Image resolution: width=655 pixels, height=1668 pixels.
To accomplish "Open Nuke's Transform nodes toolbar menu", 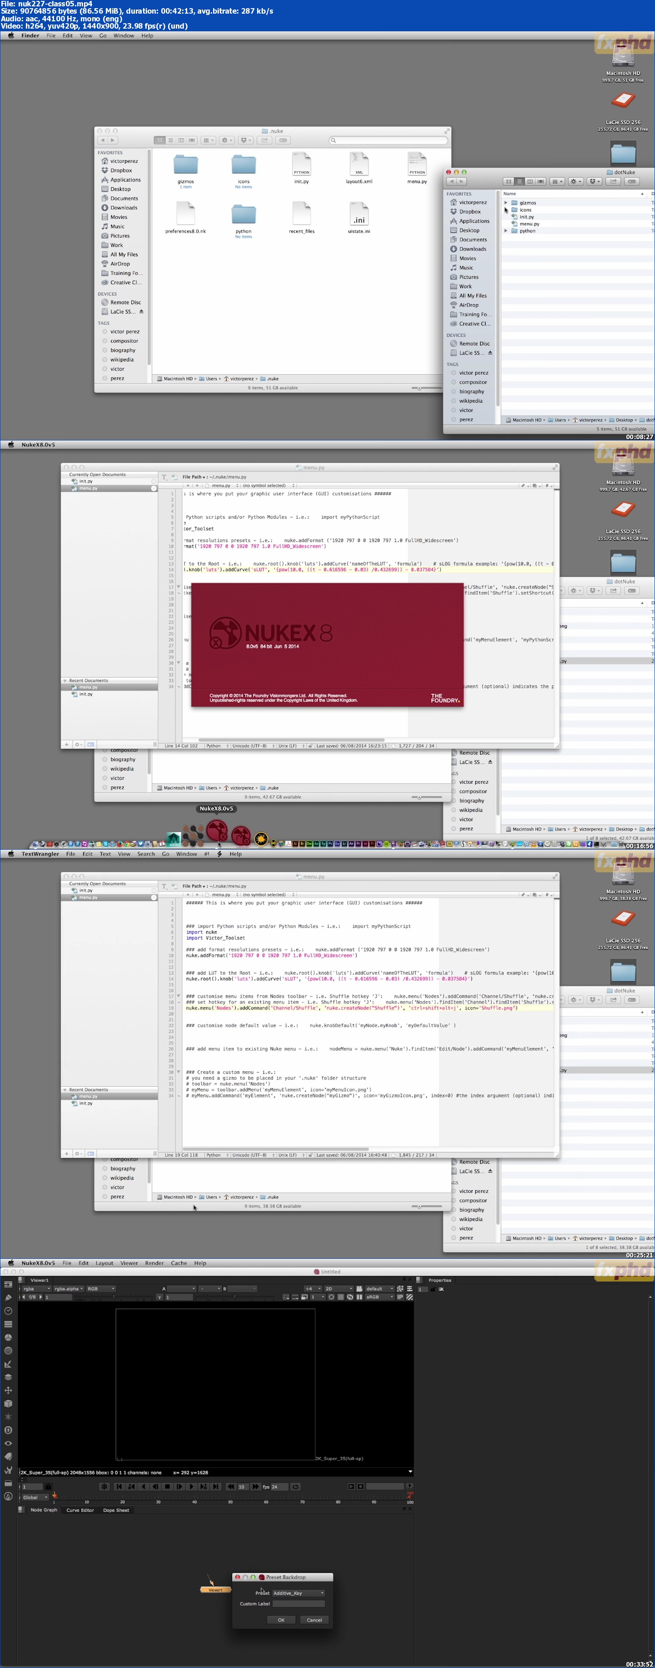I will pyautogui.click(x=9, y=1390).
